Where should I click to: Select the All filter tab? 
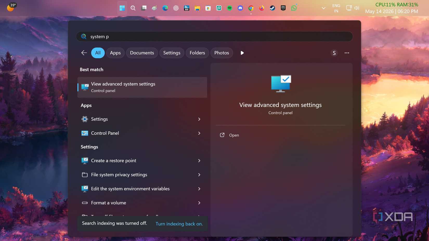98,53
